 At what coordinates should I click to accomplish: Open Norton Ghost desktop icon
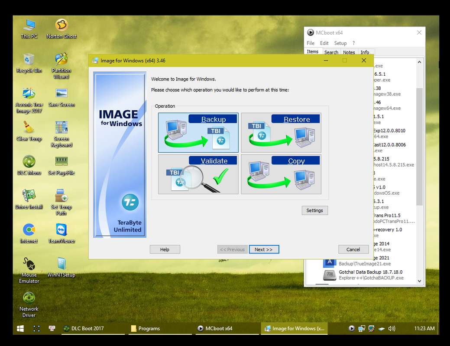coord(62,29)
